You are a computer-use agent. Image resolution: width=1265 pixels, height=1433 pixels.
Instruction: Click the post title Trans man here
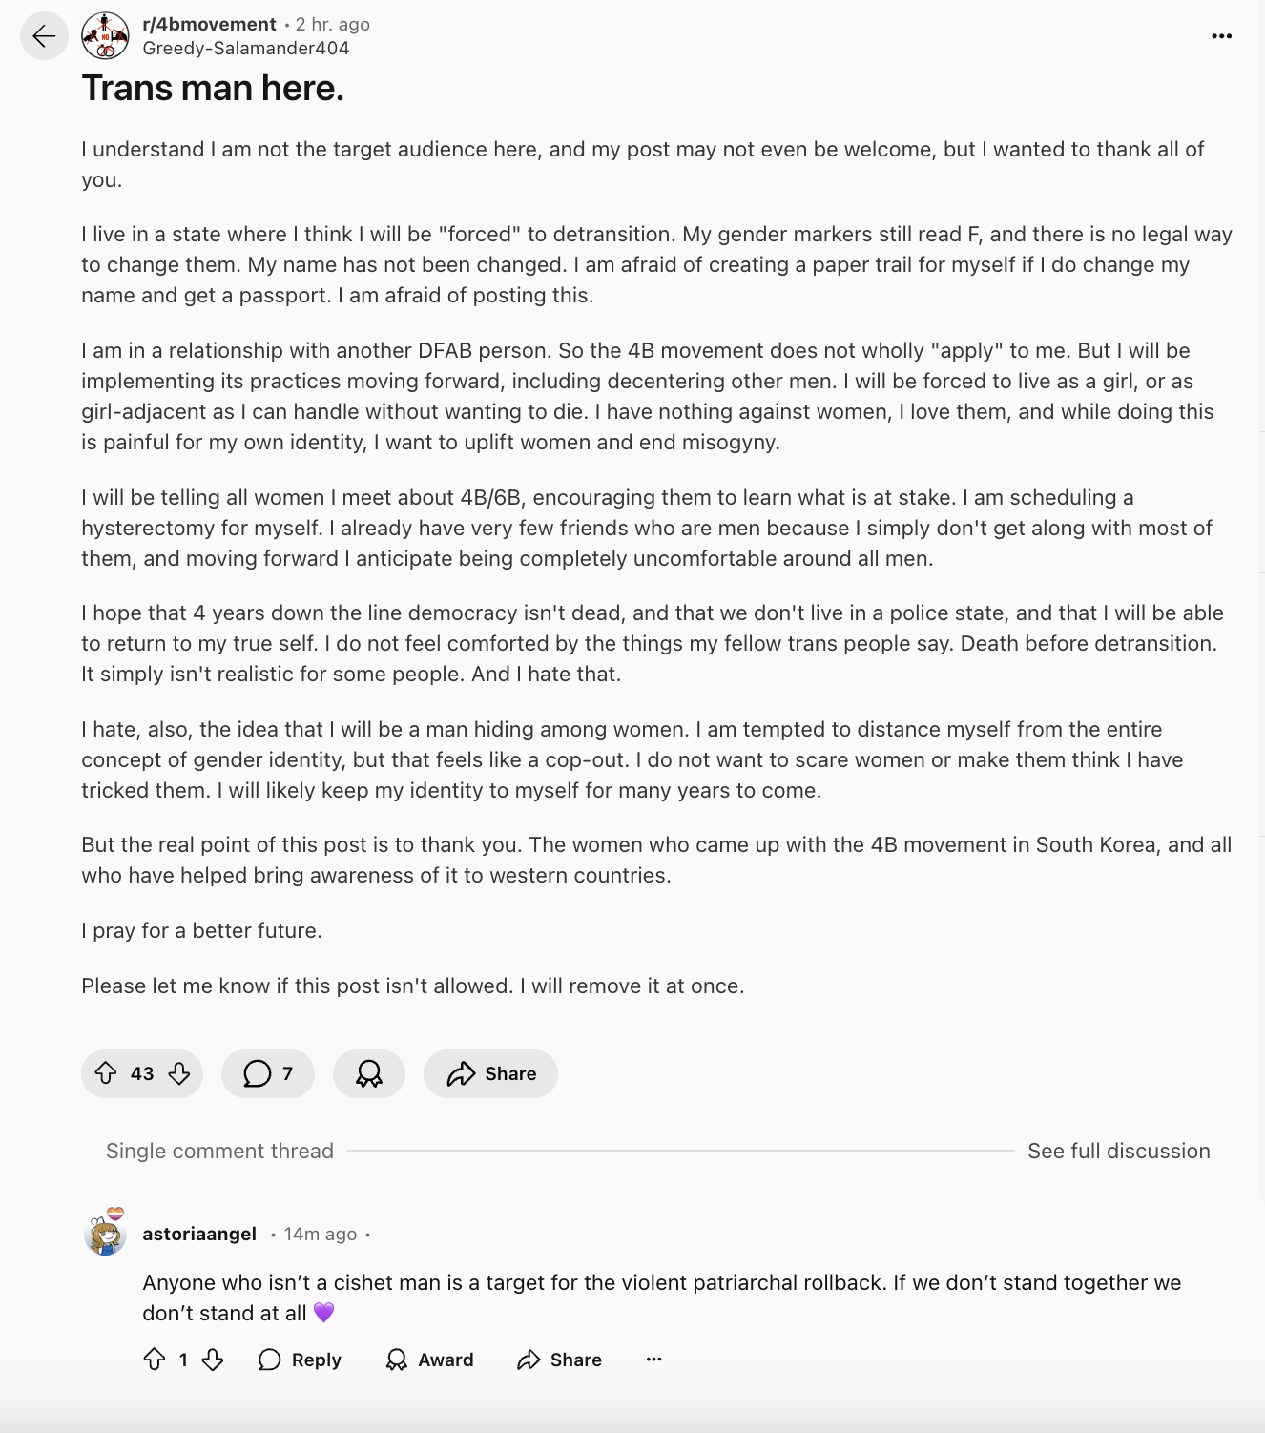tap(213, 89)
